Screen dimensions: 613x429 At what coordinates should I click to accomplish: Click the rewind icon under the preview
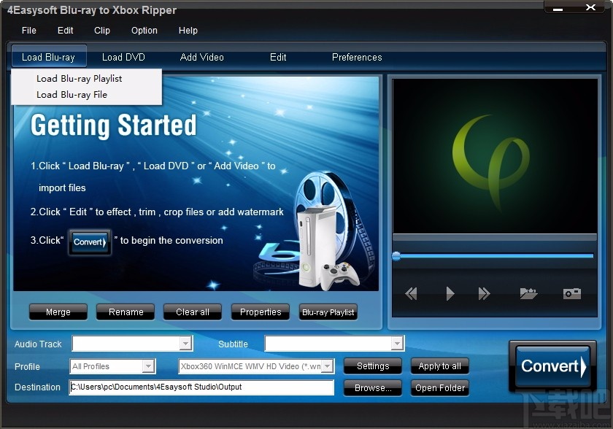(411, 293)
